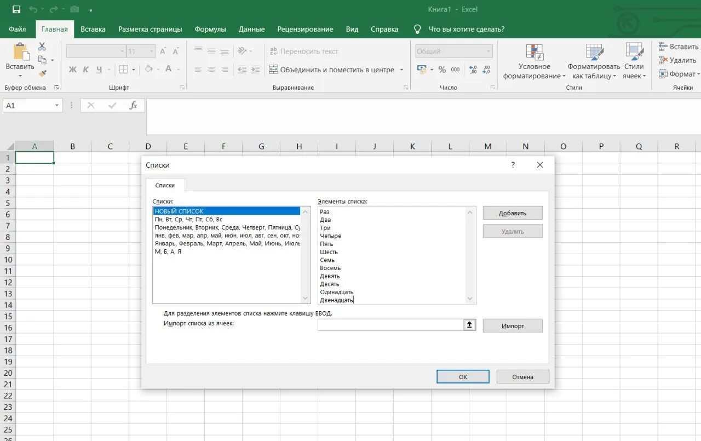Switch to the Данные ribbon tab
This screenshot has height=441, width=701.
click(251, 29)
